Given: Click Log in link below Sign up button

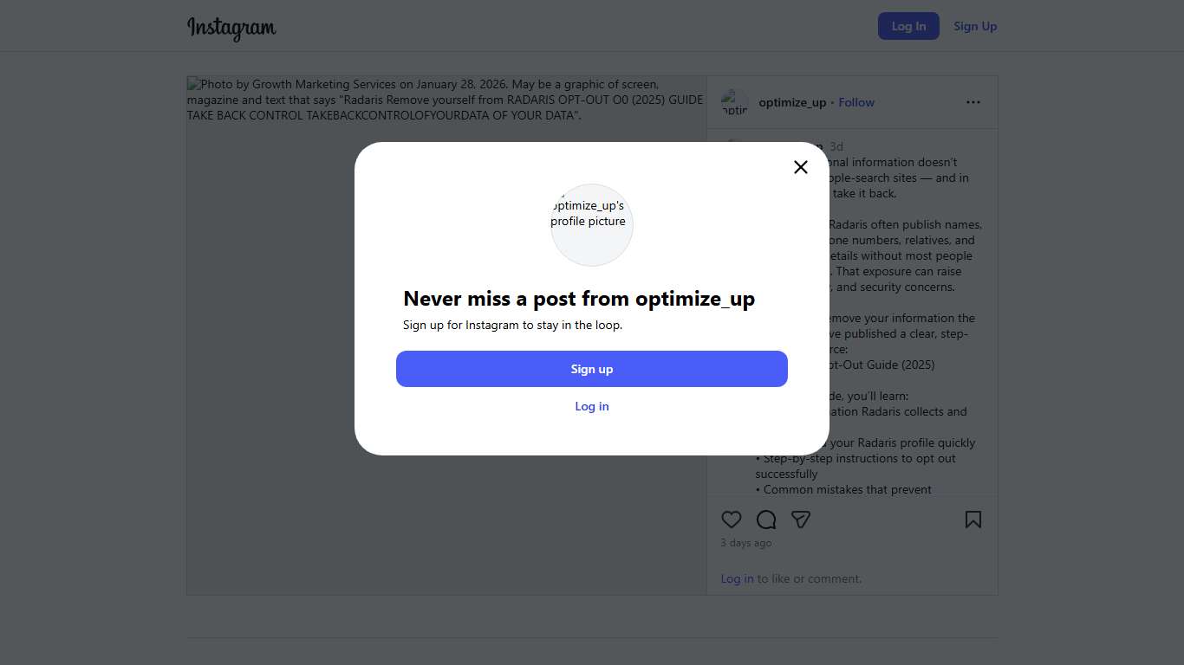Looking at the screenshot, I should coord(592,406).
